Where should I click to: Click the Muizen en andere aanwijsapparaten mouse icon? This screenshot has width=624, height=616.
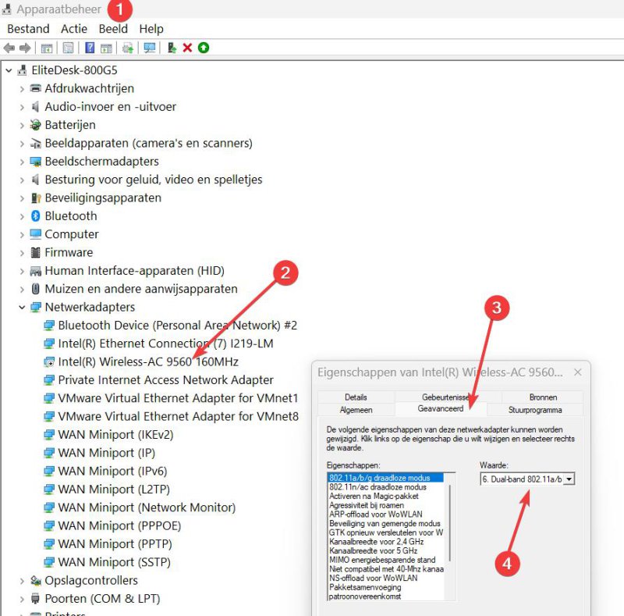(35, 289)
